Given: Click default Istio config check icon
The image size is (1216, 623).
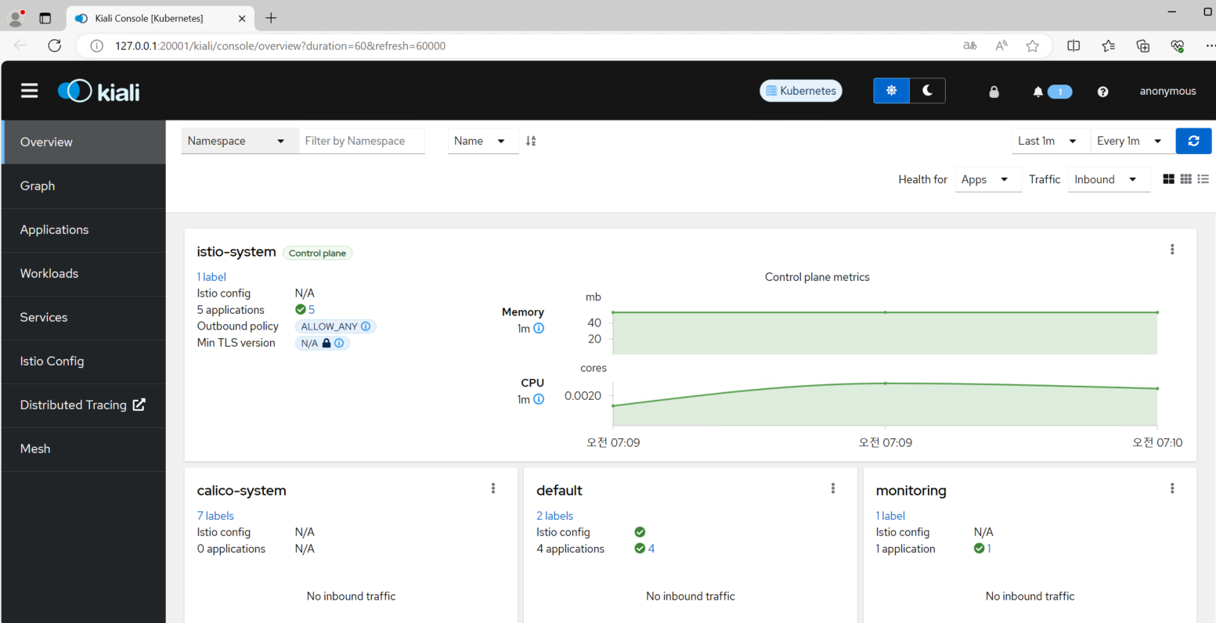Looking at the screenshot, I should point(640,532).
